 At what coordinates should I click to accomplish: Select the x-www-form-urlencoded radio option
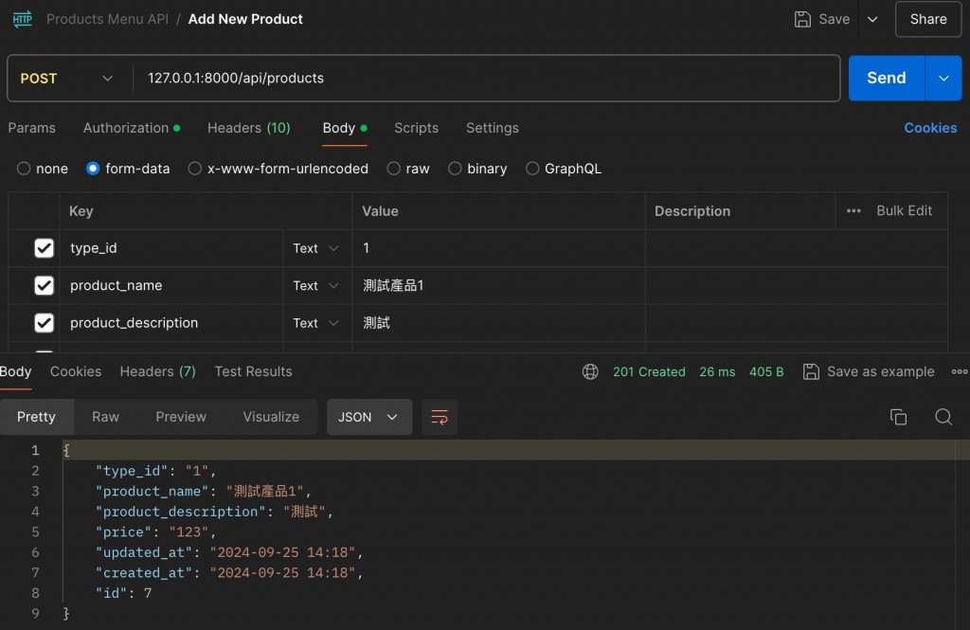[195, 169]
